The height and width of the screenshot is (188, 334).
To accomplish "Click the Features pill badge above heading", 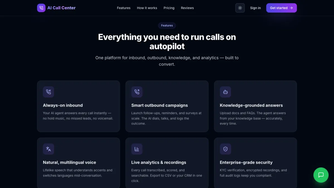I will click(x=167, y=25).
